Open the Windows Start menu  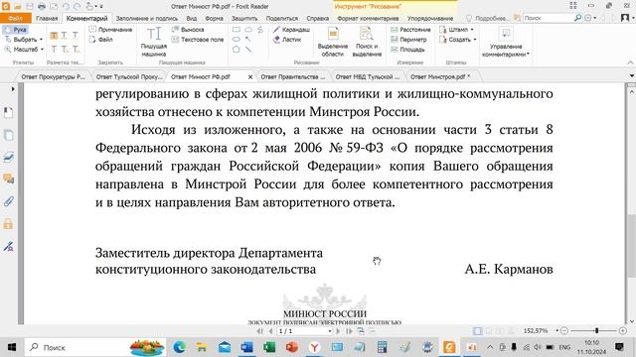coord(12,347)
